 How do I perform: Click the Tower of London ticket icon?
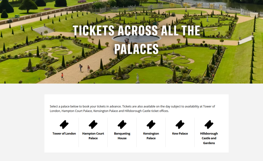click(x=64, y=124)
